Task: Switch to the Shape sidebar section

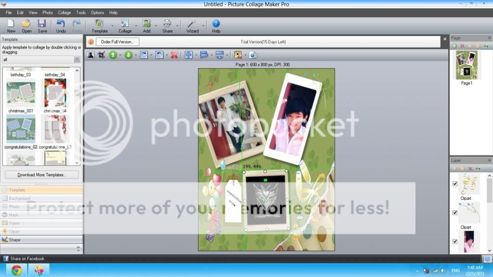Action: [x=41, y=239]
